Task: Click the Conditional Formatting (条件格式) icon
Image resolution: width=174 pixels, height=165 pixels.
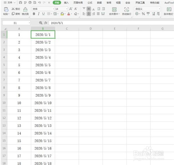Action: 169,10
